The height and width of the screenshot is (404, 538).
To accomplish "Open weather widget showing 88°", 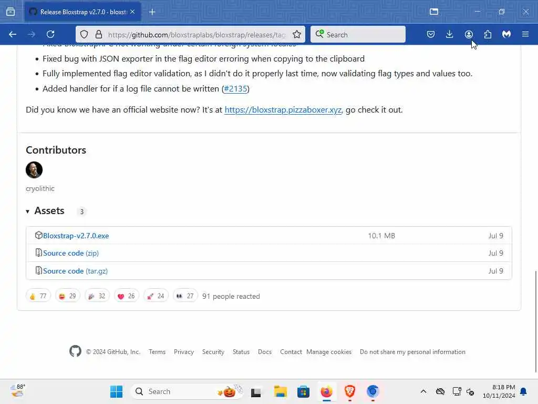I will tap(17, 391).
